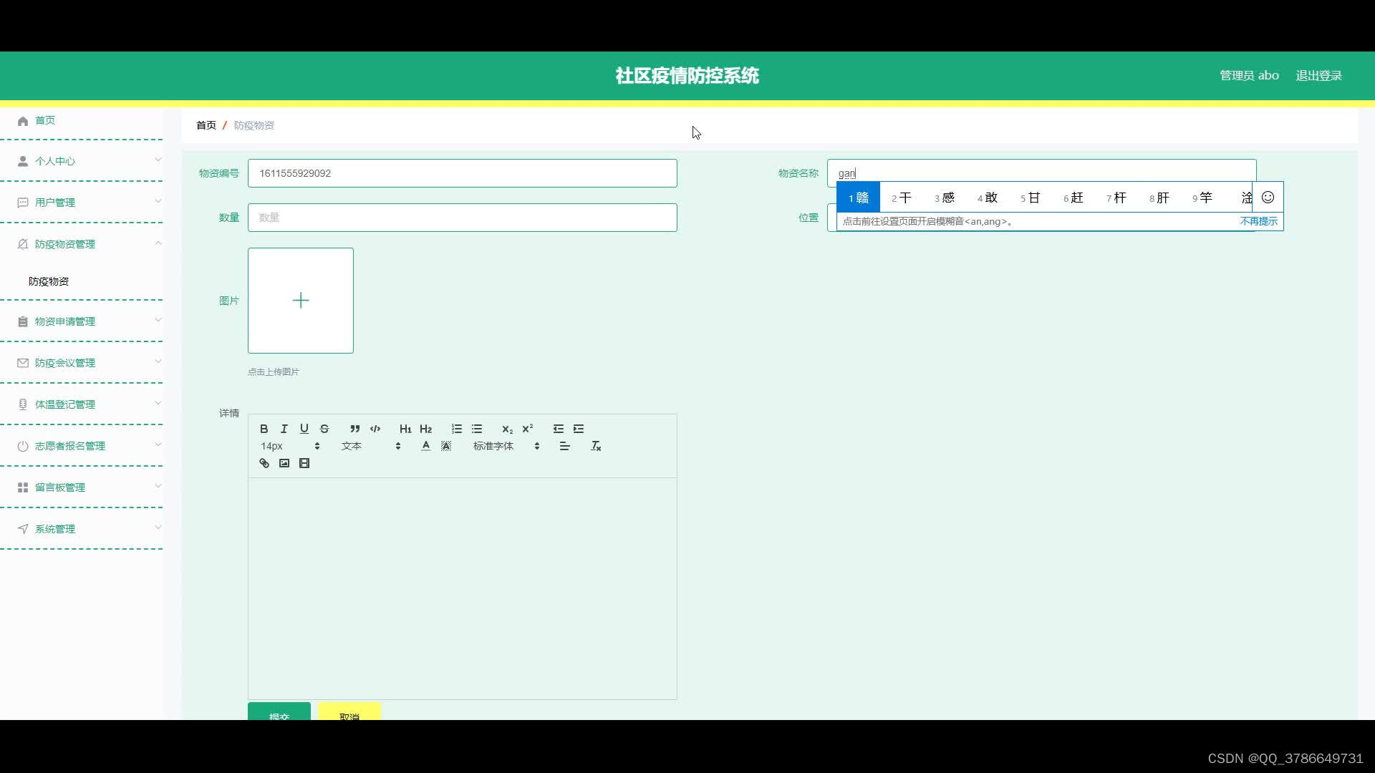Toggle italic formatting in editor
The image size is (1375, 773).
[284, 429]
